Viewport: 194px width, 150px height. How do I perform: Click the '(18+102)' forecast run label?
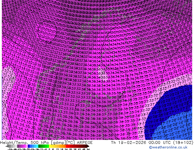tap(183, 143)
